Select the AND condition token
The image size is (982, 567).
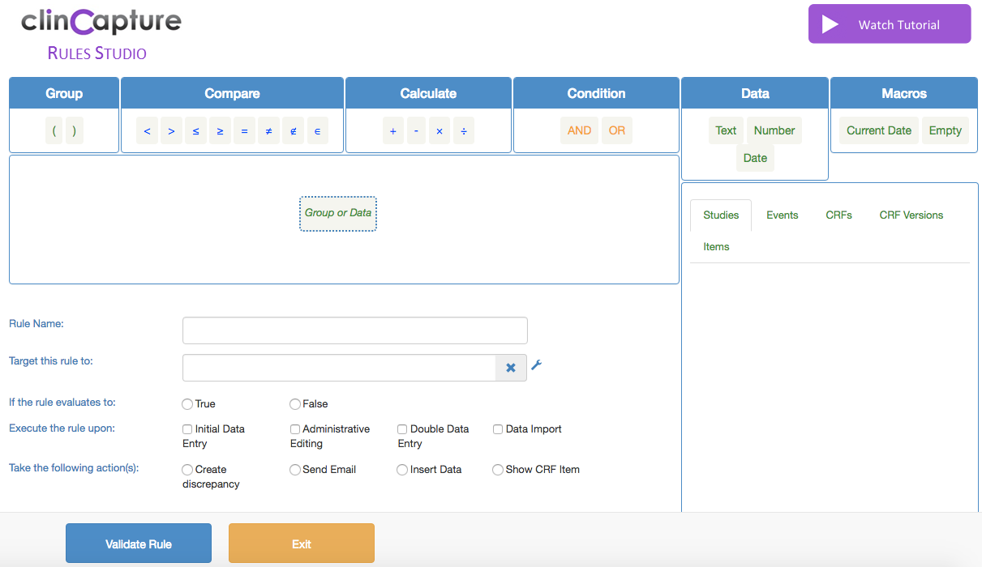coord(579,130)
